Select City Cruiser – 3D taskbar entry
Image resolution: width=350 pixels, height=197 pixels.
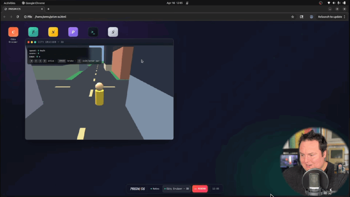tap(176, 189)
